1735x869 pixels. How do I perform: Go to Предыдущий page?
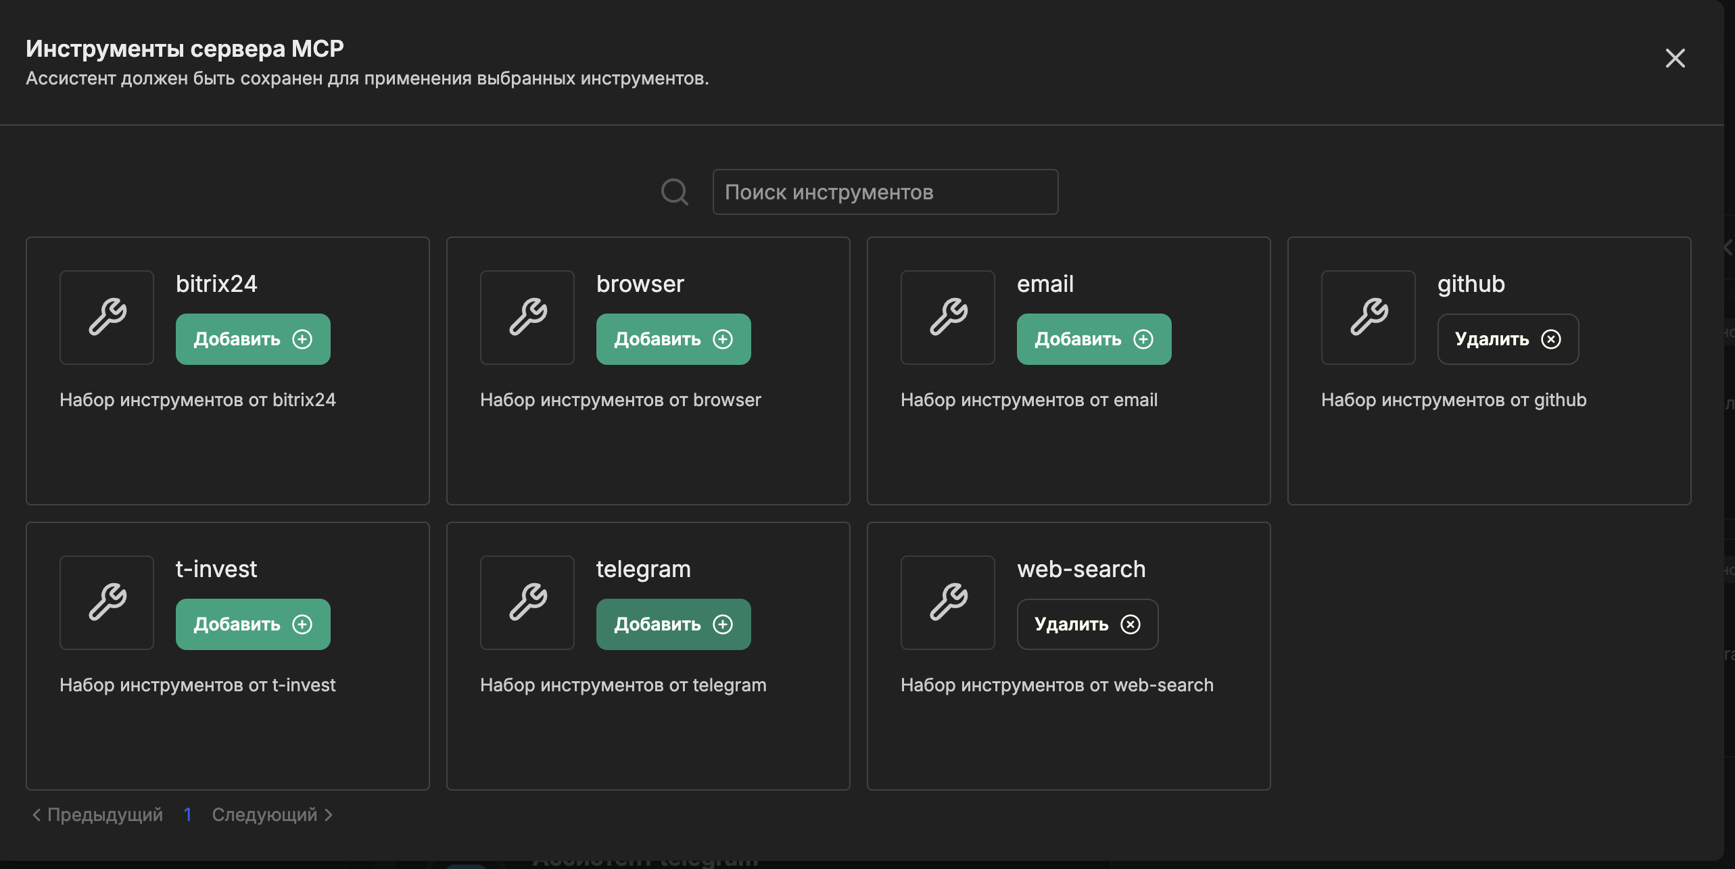tap(98, 815)
